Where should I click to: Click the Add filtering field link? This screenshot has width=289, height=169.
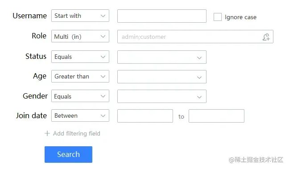click(x=77, y=133)
